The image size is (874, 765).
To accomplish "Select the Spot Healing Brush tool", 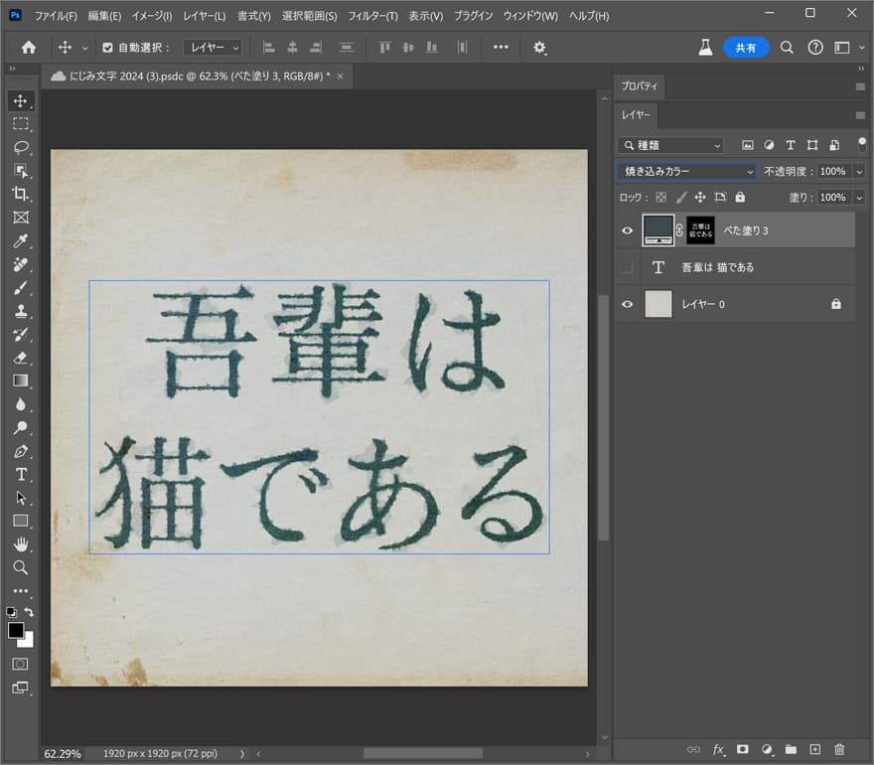I will click(21, 264).
